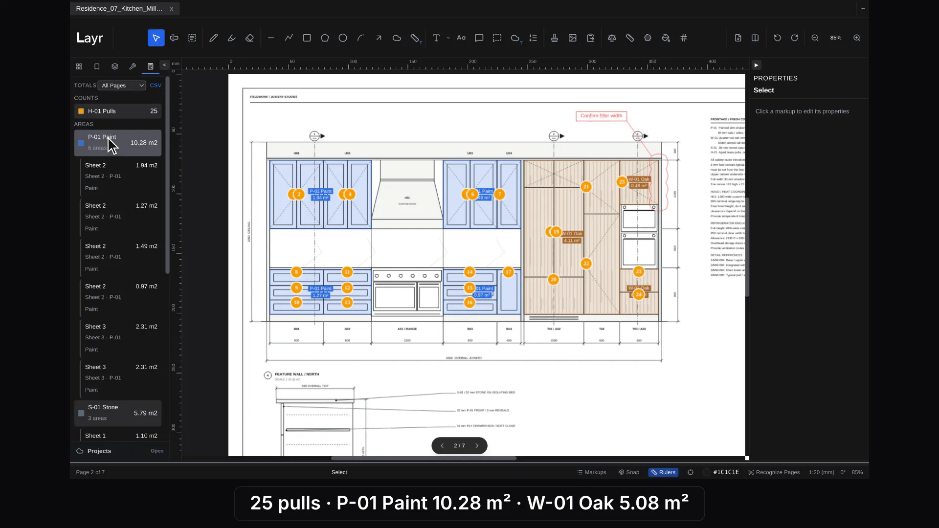Select the ellipse shape tool
Viewport: 939px width, 528px height.
pos(343,38)
